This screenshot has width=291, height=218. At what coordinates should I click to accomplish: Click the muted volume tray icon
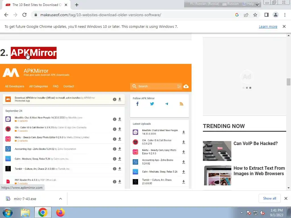(262, 213)
